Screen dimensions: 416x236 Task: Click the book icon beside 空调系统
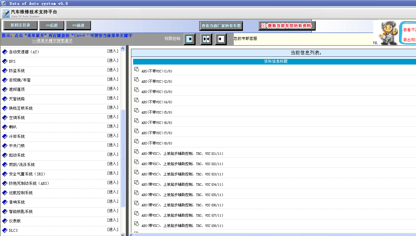pos(5,118)
